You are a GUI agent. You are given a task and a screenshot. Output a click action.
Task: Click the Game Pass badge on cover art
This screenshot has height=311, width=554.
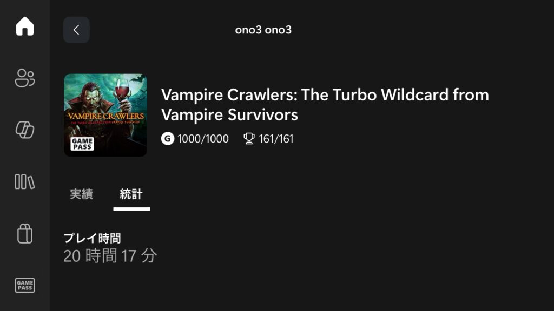82,143
